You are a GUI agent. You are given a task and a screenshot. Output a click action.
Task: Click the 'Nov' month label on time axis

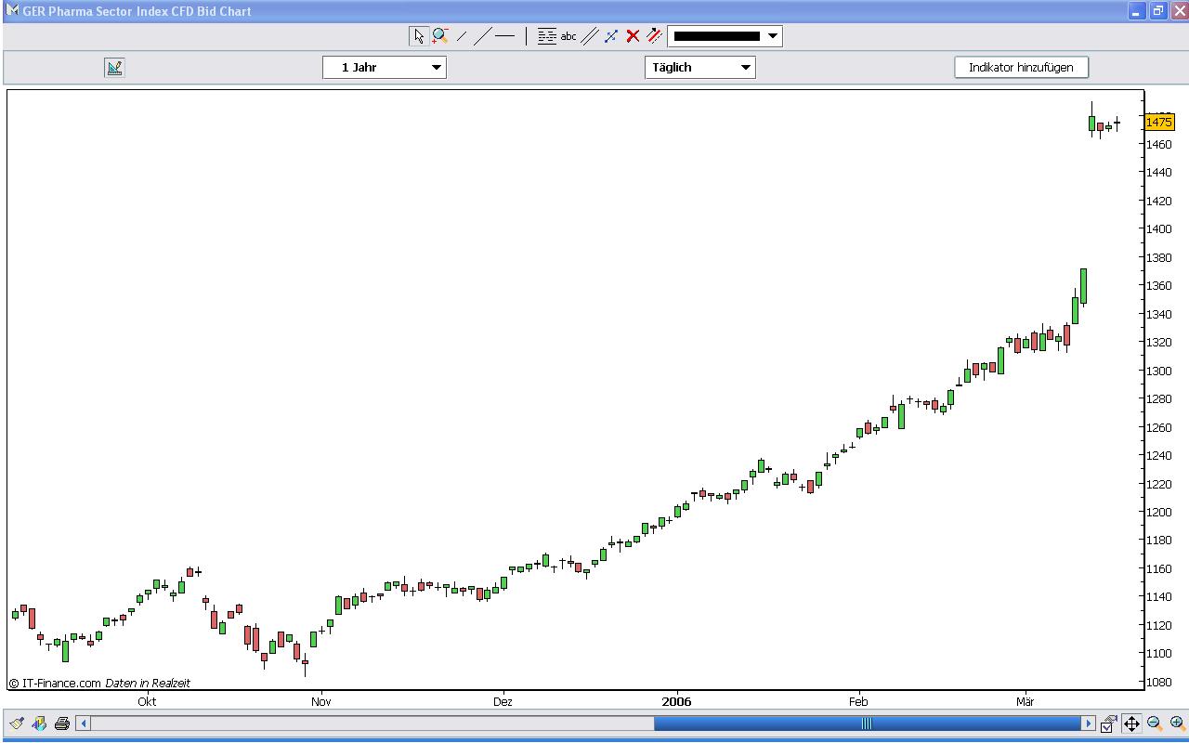pyautogui.click(x=321, y=702)
